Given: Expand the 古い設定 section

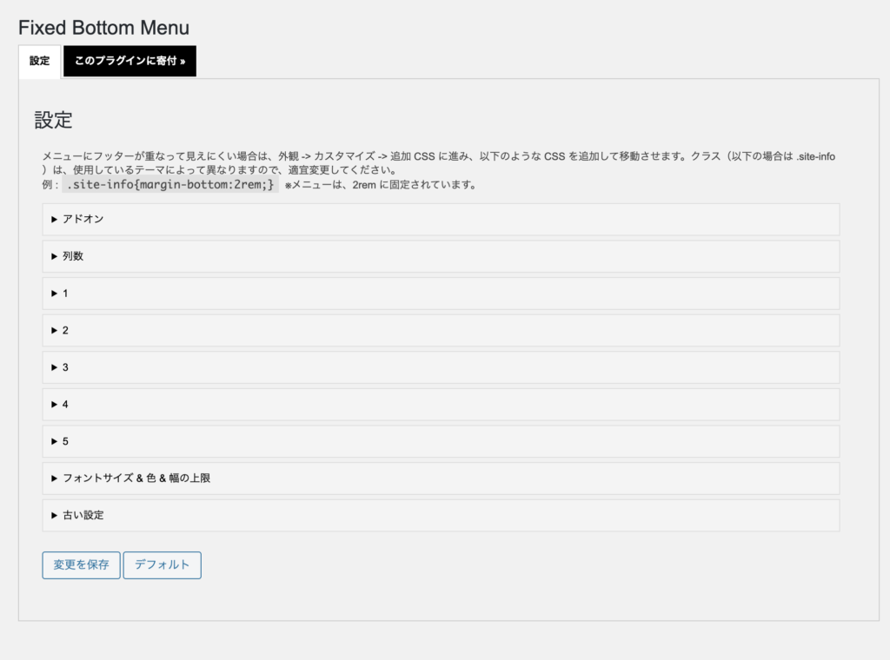Looking at the screenshot, I should click(441, 516).
